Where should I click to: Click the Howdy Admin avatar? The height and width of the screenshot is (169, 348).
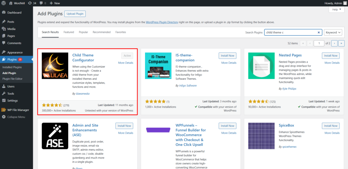(x=345, y=3)
